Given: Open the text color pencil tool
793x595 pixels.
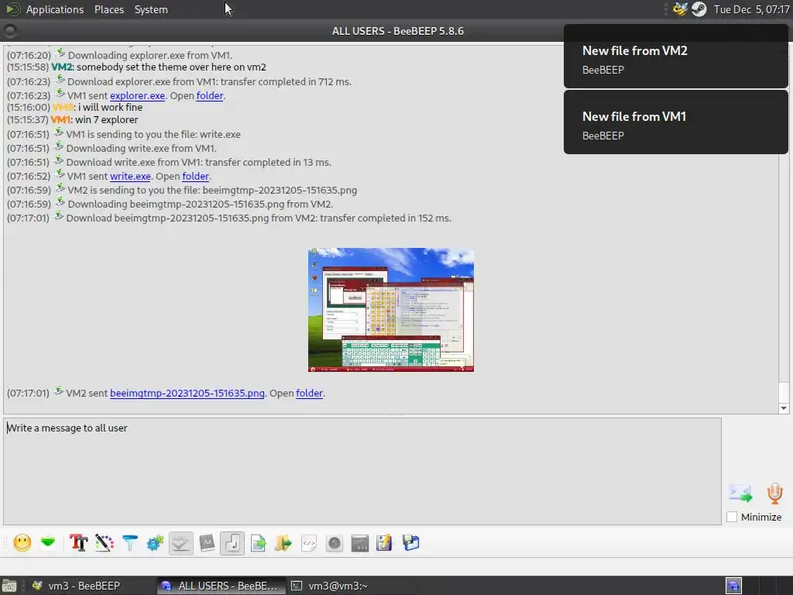Looking at the screenshot, I should (105, 543).
